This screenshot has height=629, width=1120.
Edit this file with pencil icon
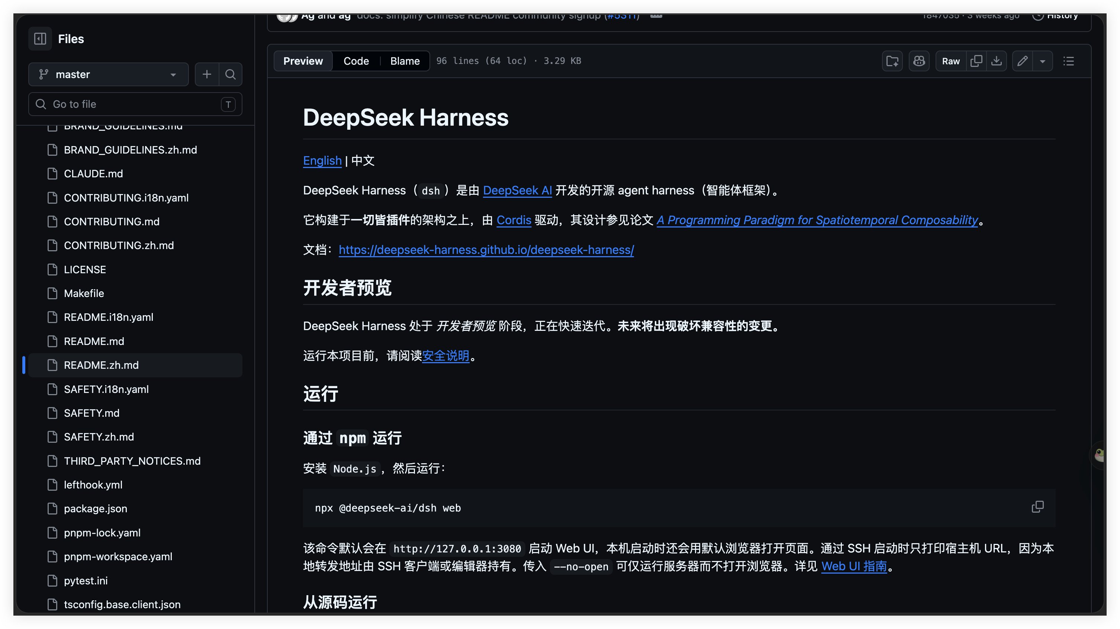1022,61
